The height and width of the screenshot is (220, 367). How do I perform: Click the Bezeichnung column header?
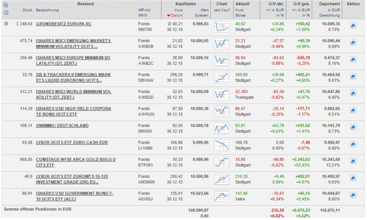[x=47, y=10]
